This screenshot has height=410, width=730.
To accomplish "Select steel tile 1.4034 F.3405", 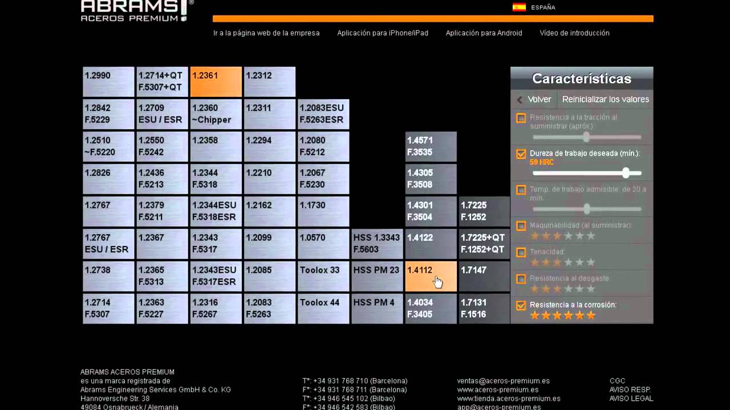I will tap(431, 309).
